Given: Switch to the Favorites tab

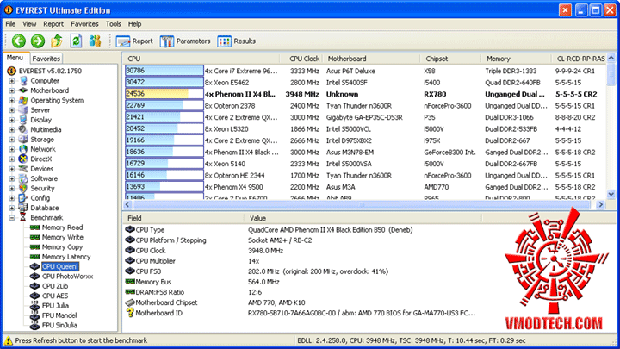Looking at the screenshot, I should click(46, 59).
